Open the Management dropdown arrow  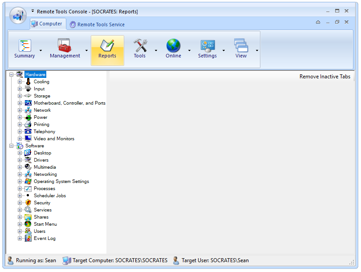86,50
